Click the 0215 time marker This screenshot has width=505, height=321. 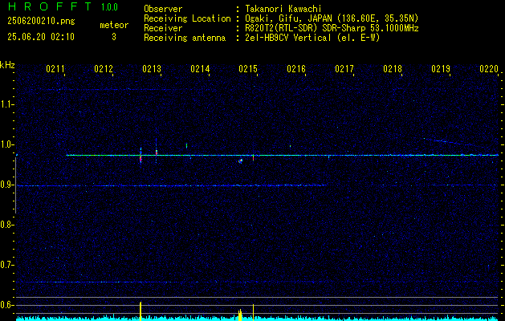coord(248,68)
